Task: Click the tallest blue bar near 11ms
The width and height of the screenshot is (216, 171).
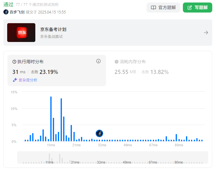Action: click(51, 119)
